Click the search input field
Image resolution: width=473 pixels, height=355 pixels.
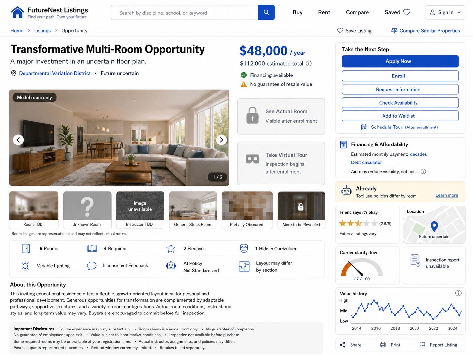pos(185,12)
